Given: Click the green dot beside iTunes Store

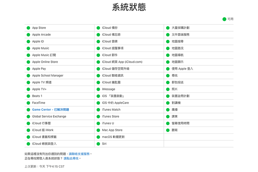Looking at the screenshot, I should (x=98, y=117).
